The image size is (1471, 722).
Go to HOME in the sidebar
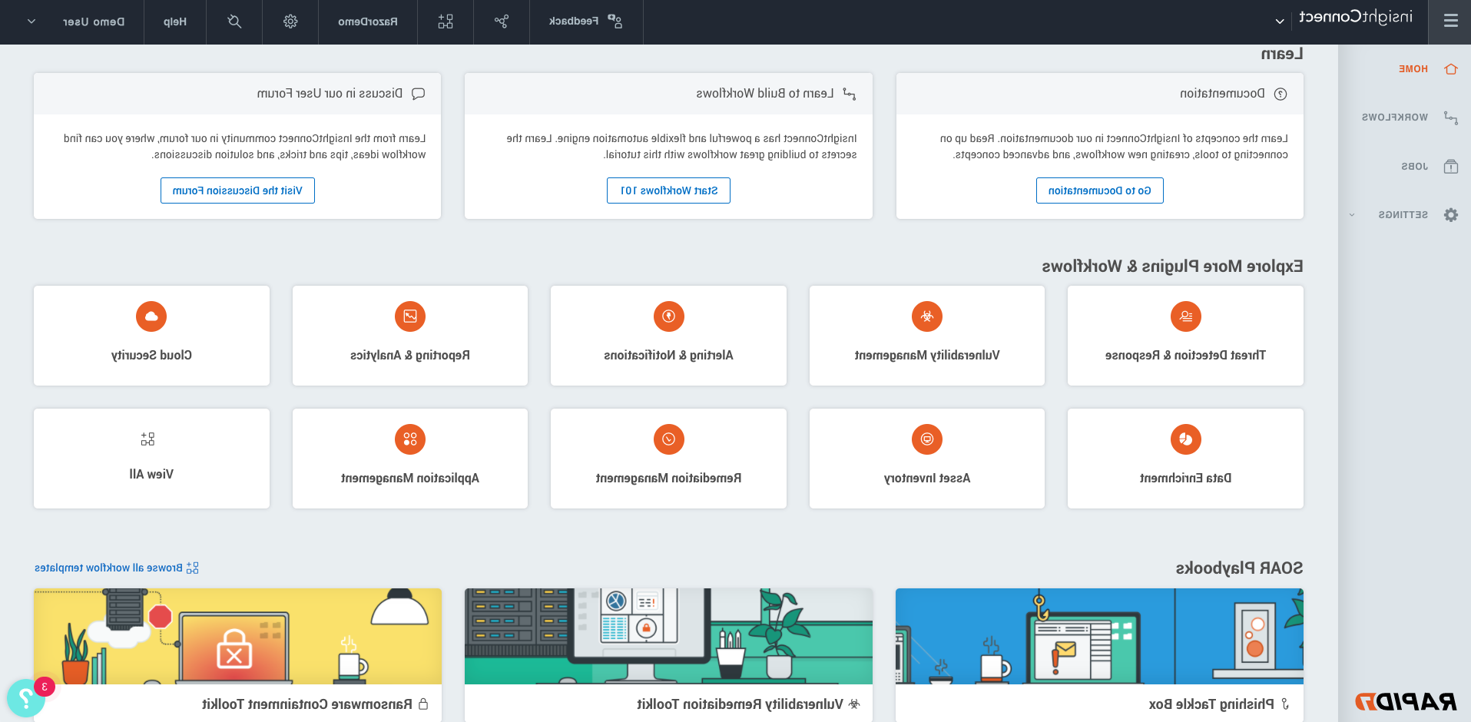pyautogui.click(x=1413, y=69)
